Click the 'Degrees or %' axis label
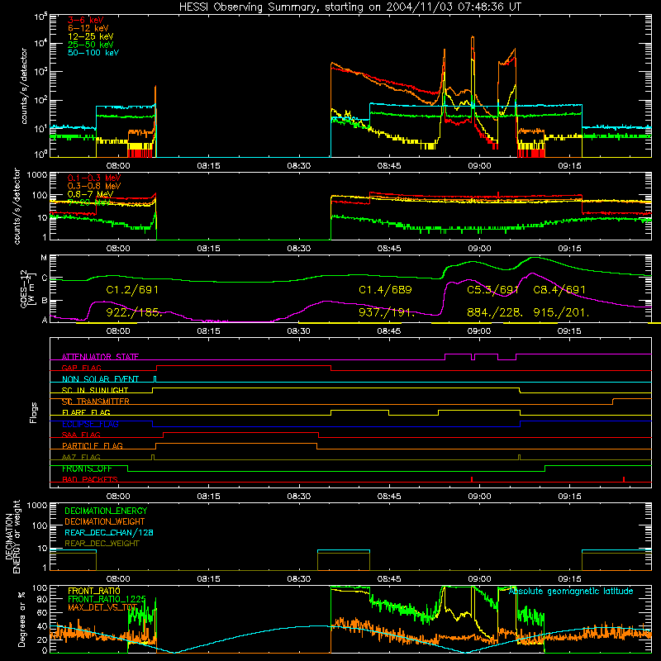 pos(21,619)
